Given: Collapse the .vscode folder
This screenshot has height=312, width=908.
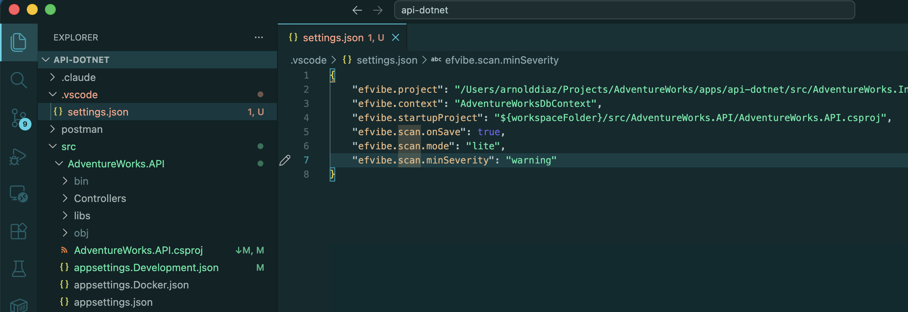Looking at the screenshot, I should pyautogui.click(x=52, y=94).
